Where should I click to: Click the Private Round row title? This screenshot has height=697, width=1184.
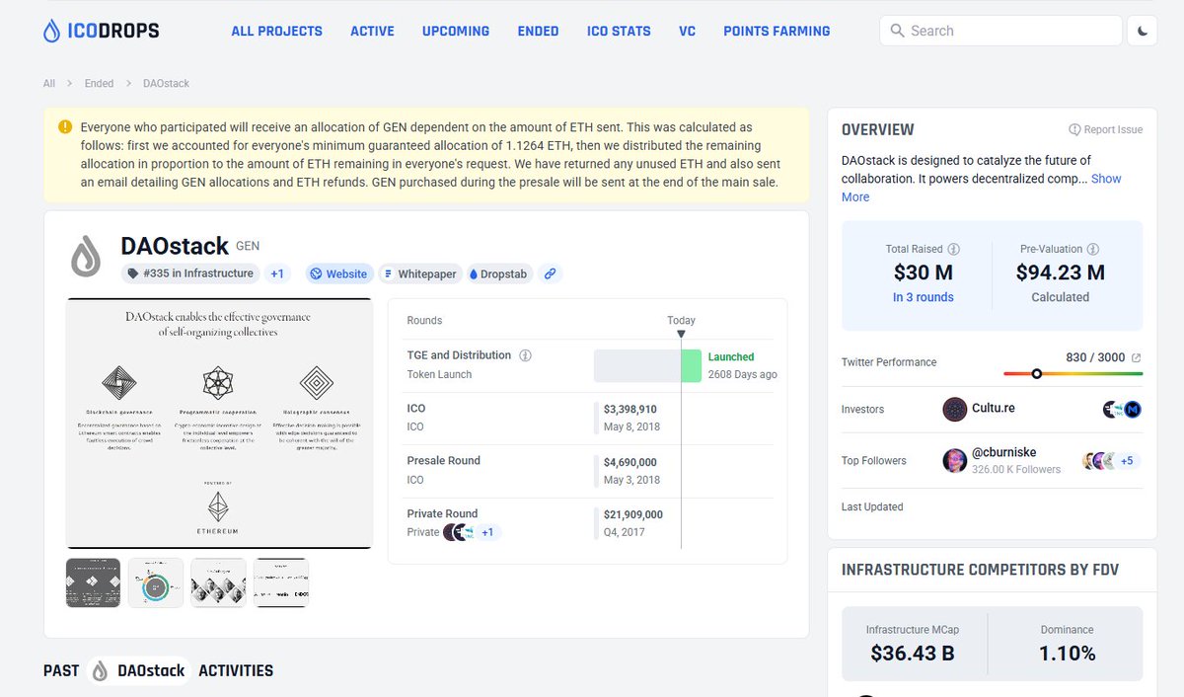[442, 514]
